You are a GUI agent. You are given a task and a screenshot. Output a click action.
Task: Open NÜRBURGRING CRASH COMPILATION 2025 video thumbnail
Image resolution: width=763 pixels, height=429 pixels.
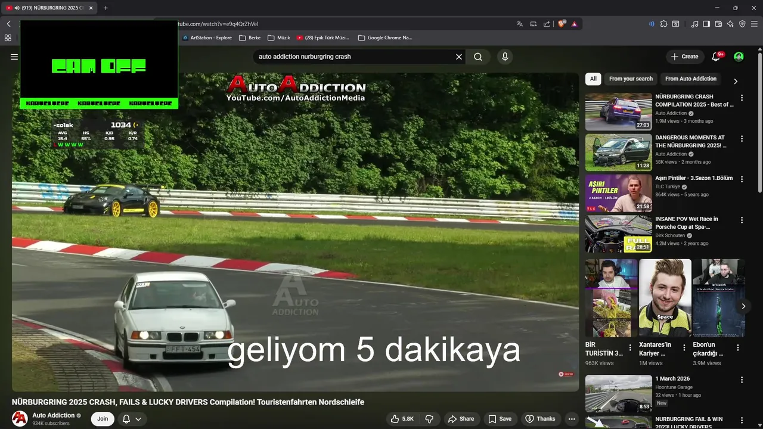tap(619, 111)
